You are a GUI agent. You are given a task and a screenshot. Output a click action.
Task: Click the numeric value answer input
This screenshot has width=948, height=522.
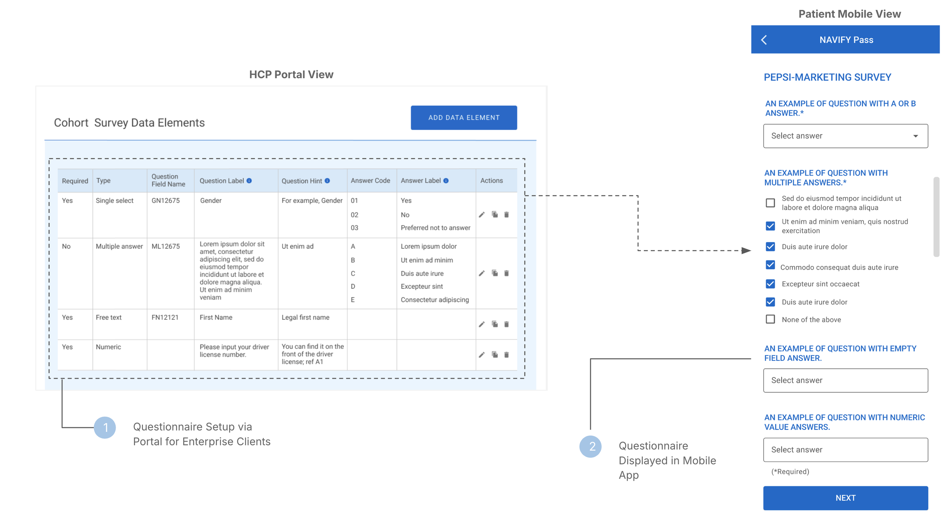coord(845,450)
